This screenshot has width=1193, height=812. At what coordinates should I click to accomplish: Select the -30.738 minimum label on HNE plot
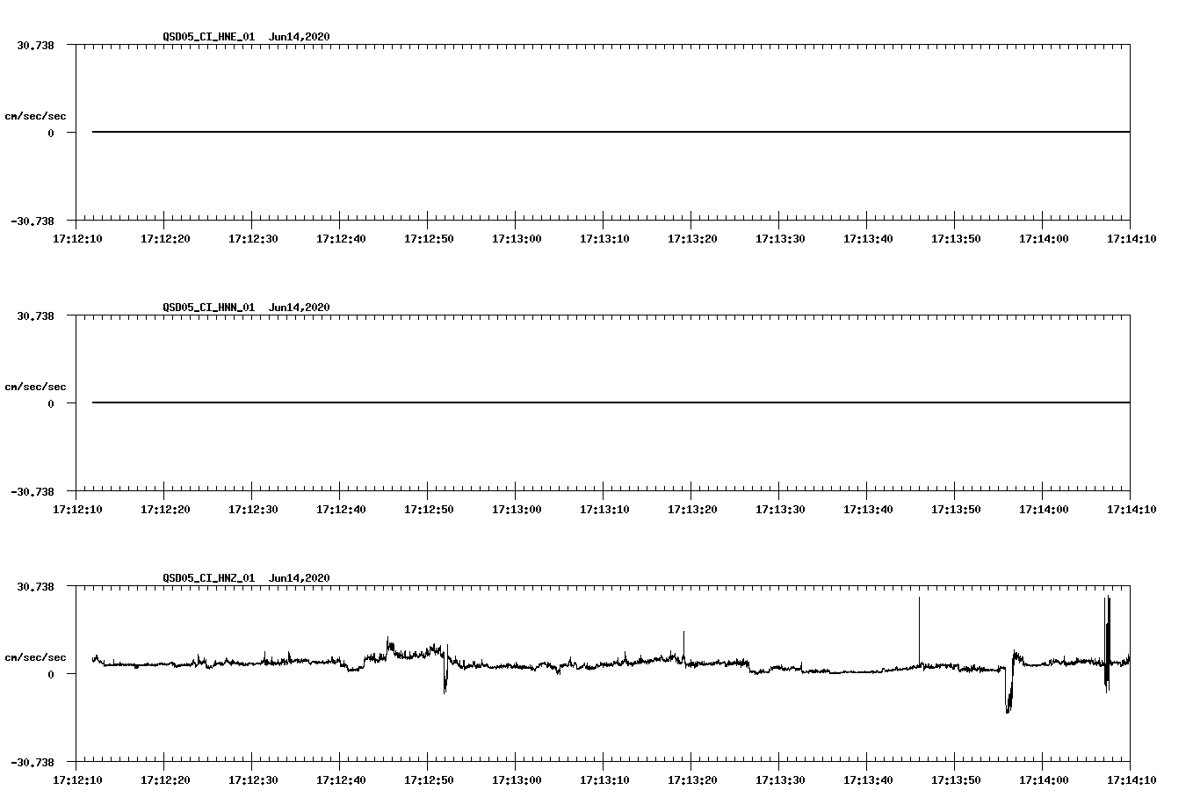tap(33, 221)
